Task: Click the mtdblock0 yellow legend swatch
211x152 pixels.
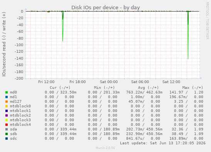Action: tap(7, 106)
